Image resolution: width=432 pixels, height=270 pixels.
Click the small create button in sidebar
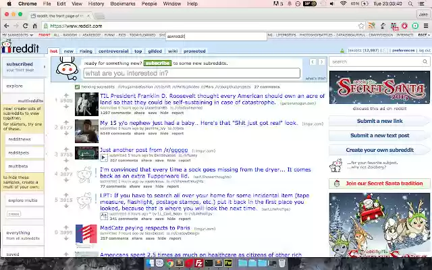[13, 214]
